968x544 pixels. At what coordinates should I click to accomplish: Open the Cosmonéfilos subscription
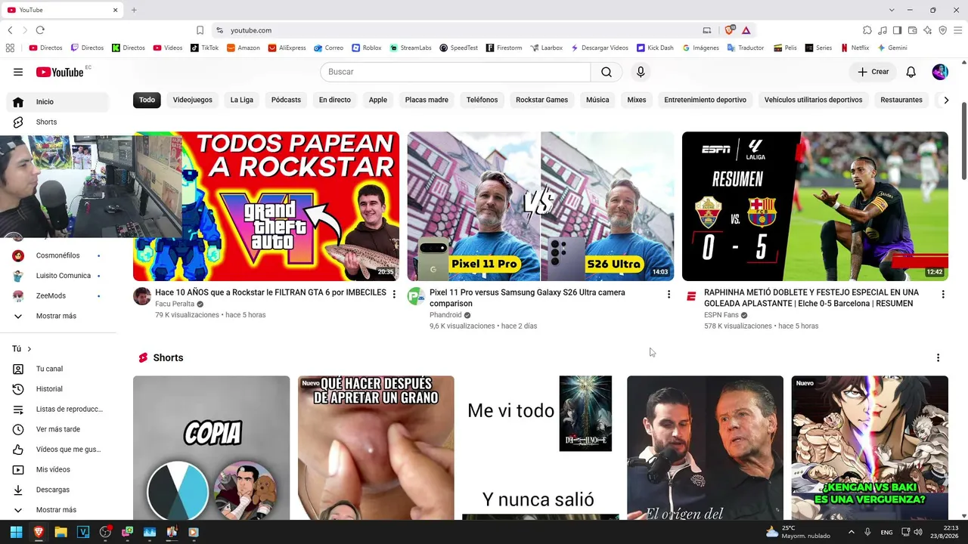pyautogui.click(x=57, y=255)
